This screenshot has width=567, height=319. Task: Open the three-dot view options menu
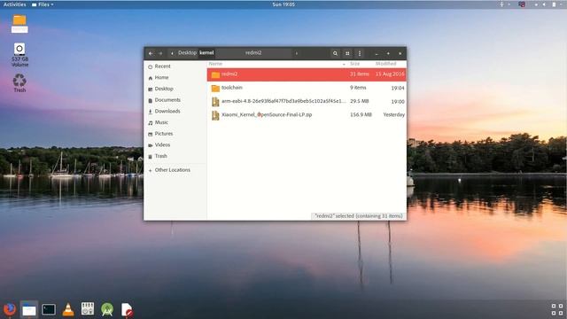pos(360,53)
